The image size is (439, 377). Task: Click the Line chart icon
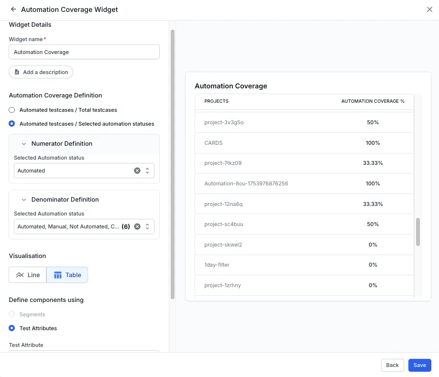[20, 275]
